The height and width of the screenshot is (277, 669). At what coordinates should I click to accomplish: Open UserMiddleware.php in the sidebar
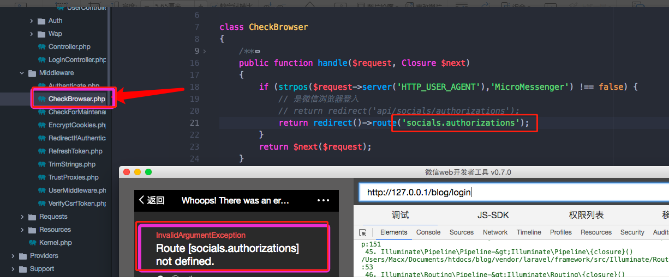click(x=77, y=190)
